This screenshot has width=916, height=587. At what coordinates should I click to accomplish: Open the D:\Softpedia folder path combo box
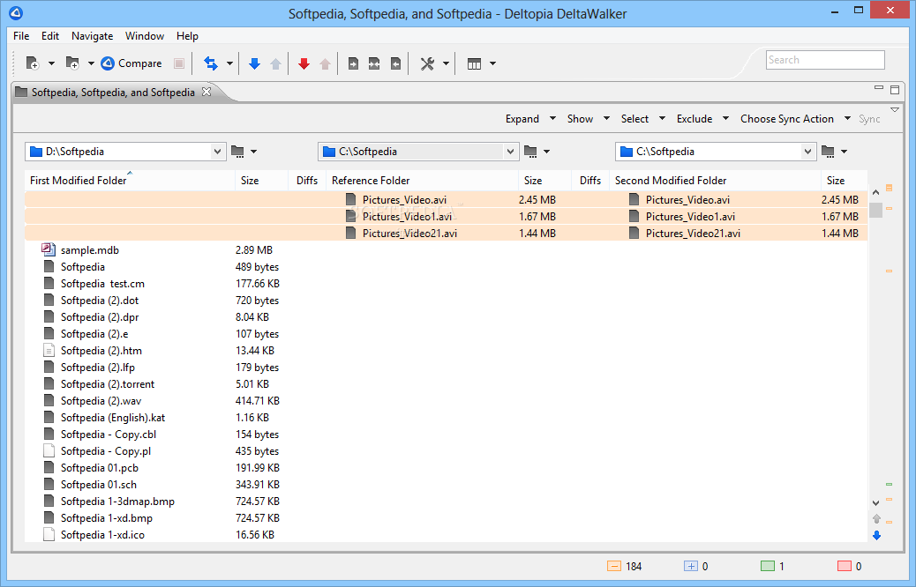(125, 151)
